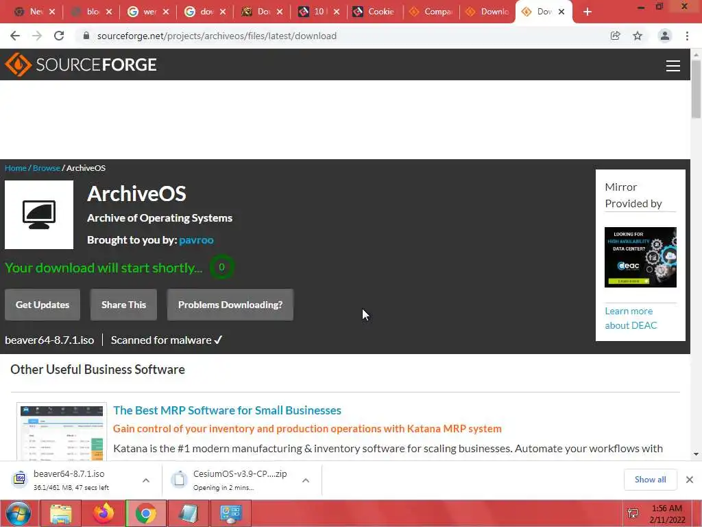Click the DEAC data center ad image

point(640,257)
